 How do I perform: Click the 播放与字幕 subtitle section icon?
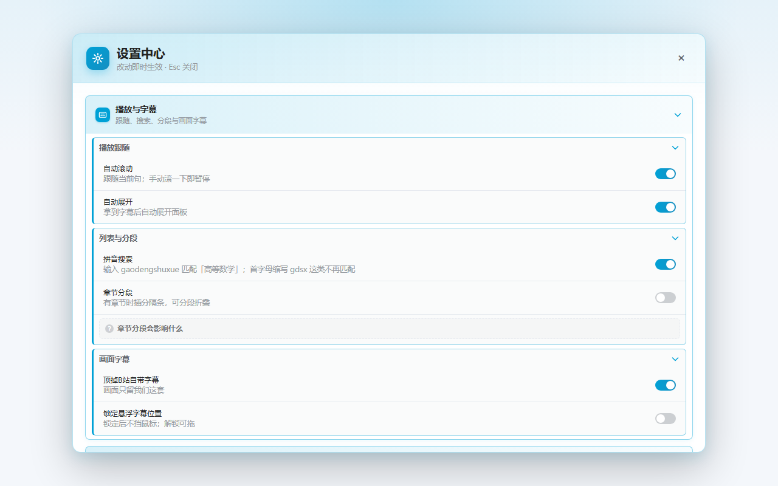pyautogui.click(x=103, y=115)
